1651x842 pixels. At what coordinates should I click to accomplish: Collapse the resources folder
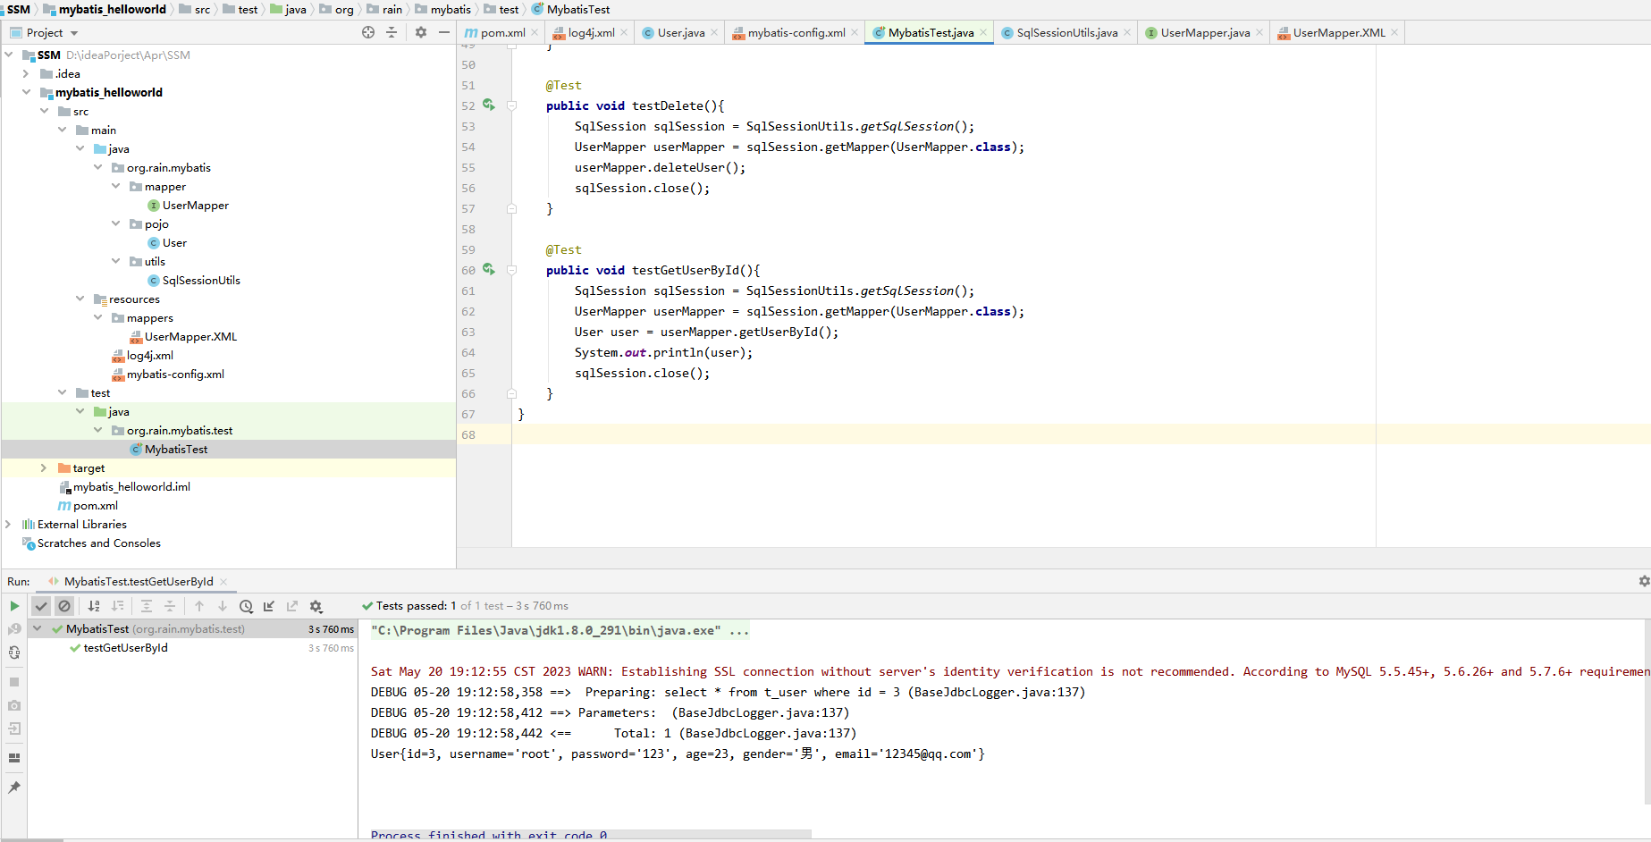(x=80, y=299)
